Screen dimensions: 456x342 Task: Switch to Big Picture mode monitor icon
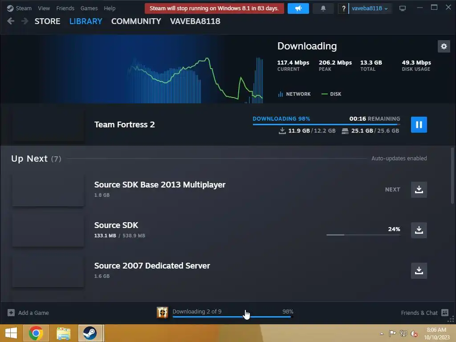coord(403,8)
